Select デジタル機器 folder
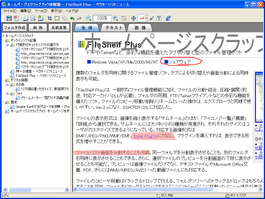The height and width of the screenshot is (199, 265). coord(19,80)
